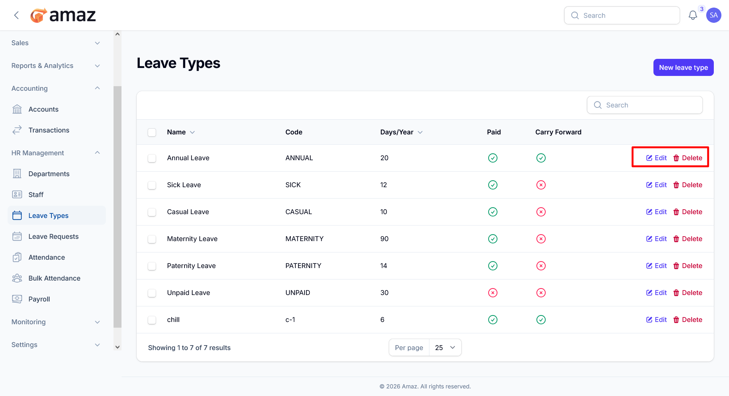Image resolution: width=729 pixels, height=396 pixels.
Task: Click the Accounts bank icon in sidebar
Action: click(x=17, y=109)
